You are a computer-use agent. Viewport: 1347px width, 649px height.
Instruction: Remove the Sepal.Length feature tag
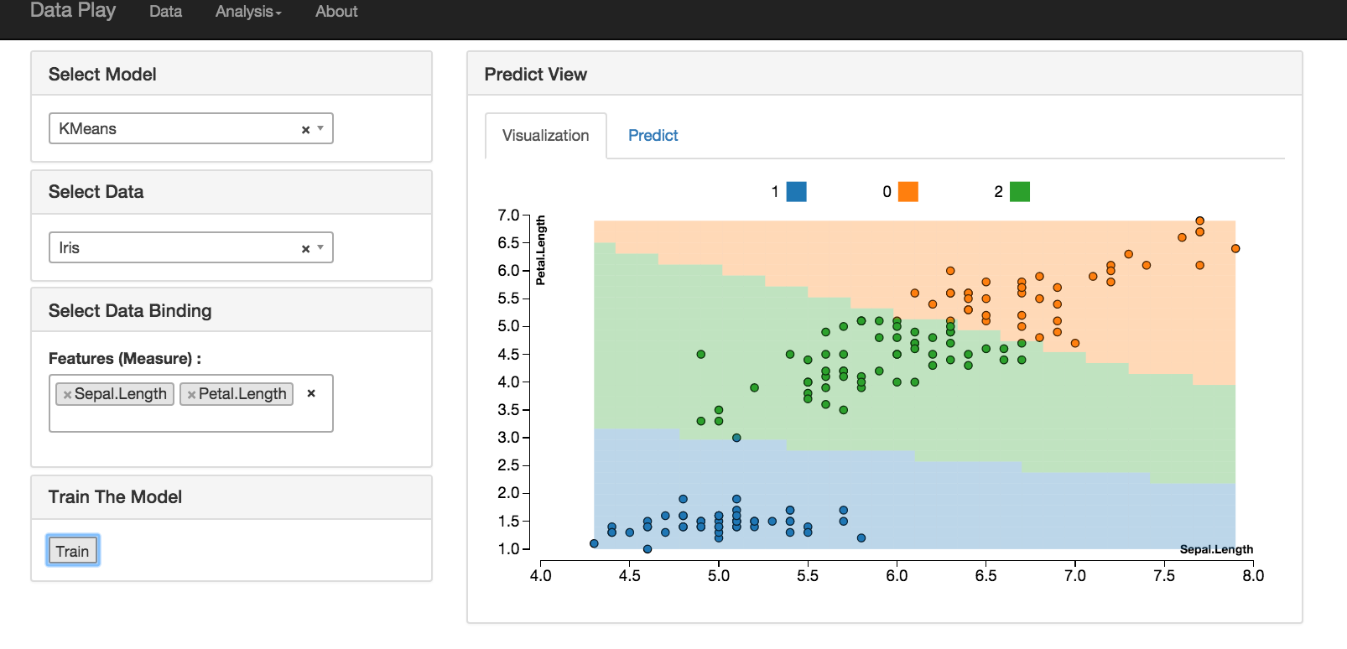[x=67, y=394]
